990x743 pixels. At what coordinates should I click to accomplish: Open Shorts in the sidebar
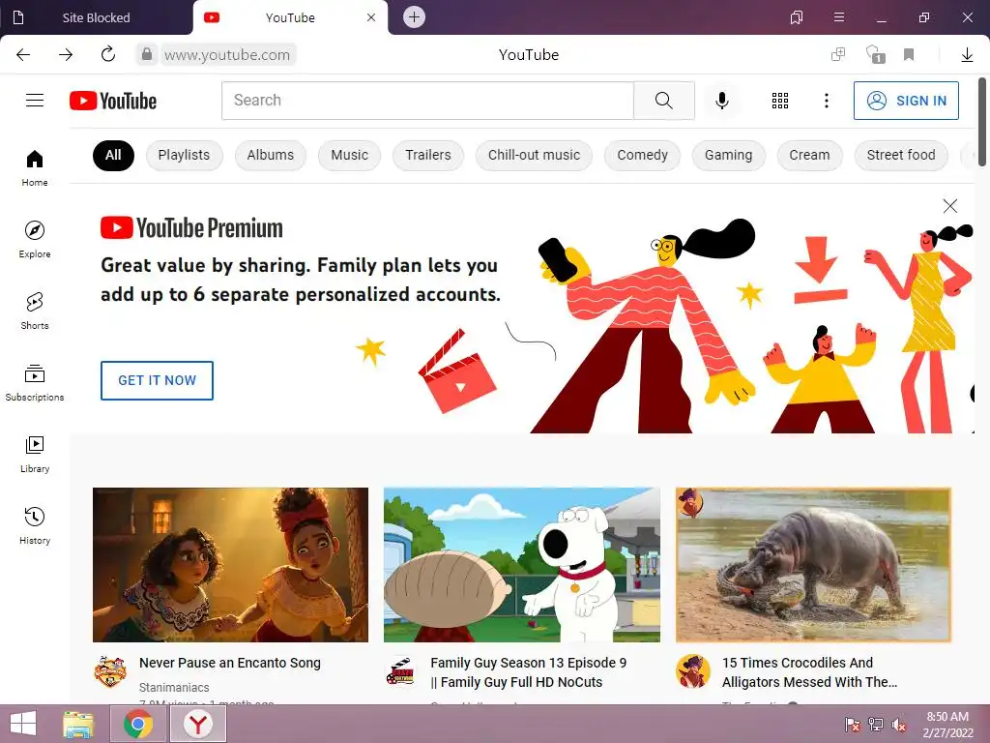[35, 311]
